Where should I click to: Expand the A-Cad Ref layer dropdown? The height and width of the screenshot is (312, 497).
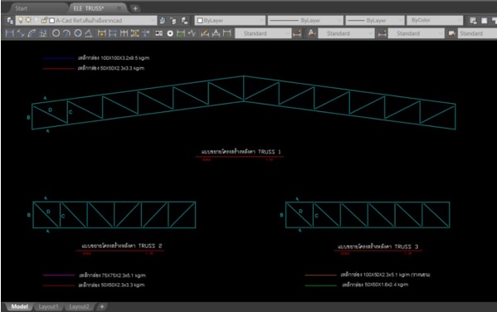click(153, 21)
